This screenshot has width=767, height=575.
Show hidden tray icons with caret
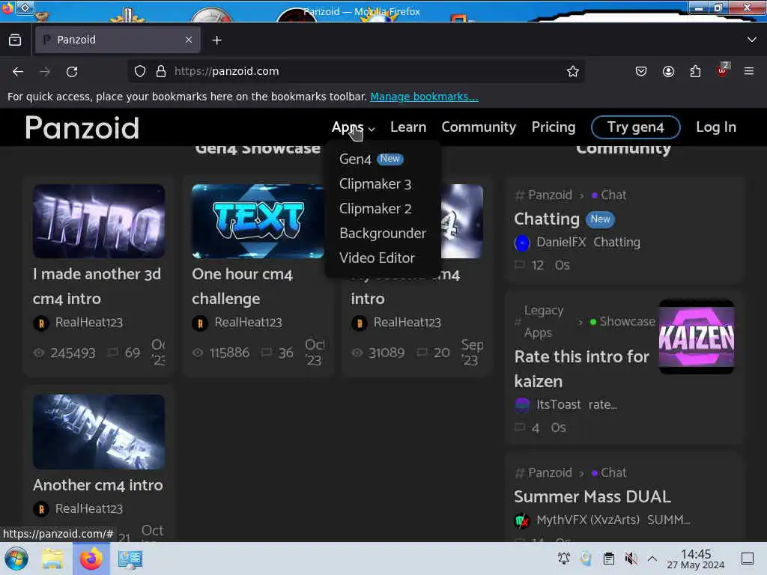[652, 559]
